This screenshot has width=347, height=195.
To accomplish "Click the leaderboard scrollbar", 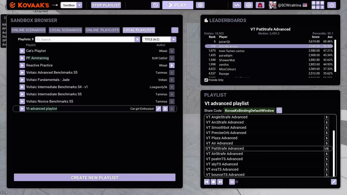I will 335,56.
